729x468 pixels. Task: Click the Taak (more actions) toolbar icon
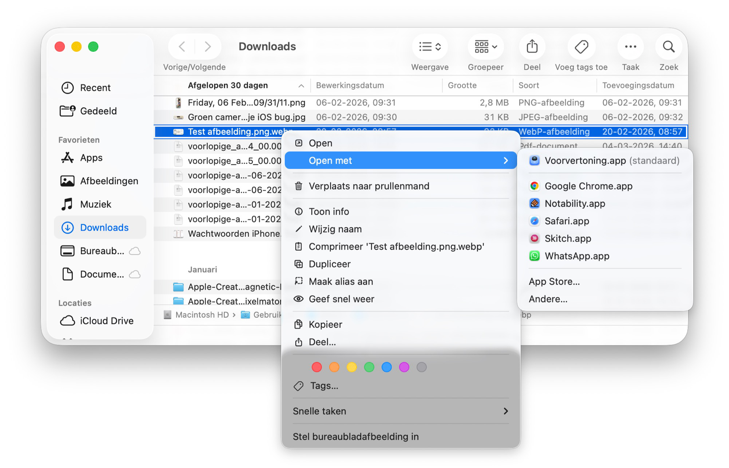pyautogui.click(x=630, y=47)
